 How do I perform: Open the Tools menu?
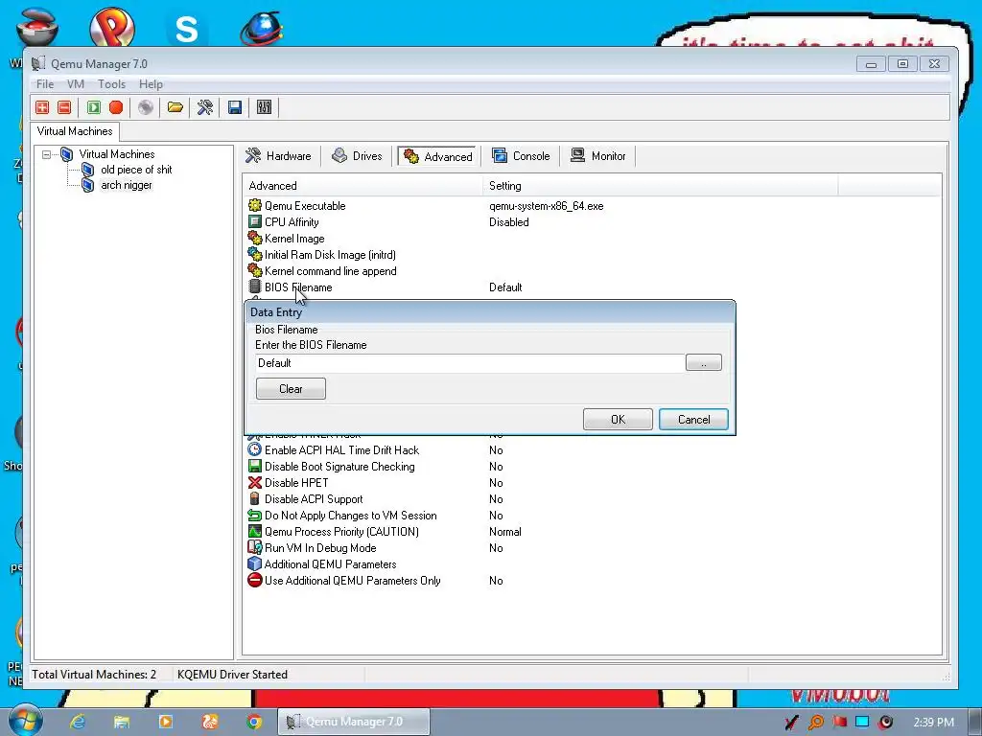point(111,84)
